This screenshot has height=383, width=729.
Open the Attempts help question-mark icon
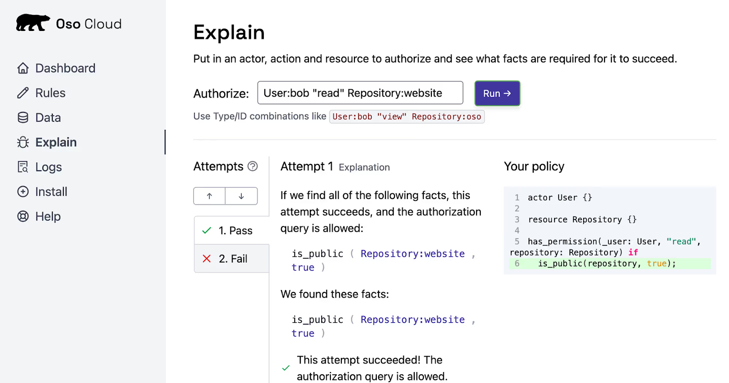point(252,166)
